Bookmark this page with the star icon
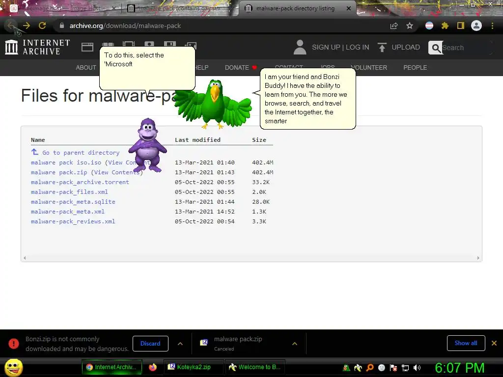This screenshot has width=503, height=377. point(410,26)
